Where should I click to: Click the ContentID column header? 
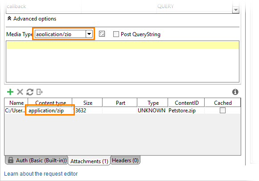187,103
